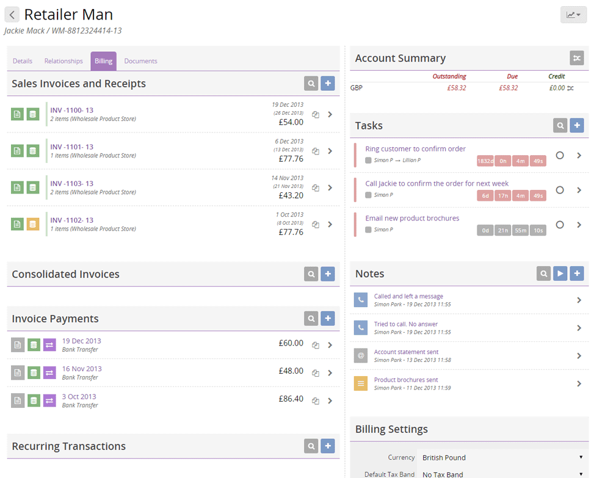Screen dimensions: 594x478
Task: Click the shuffle icon in Account Summary header
Action: pos(576,58)
